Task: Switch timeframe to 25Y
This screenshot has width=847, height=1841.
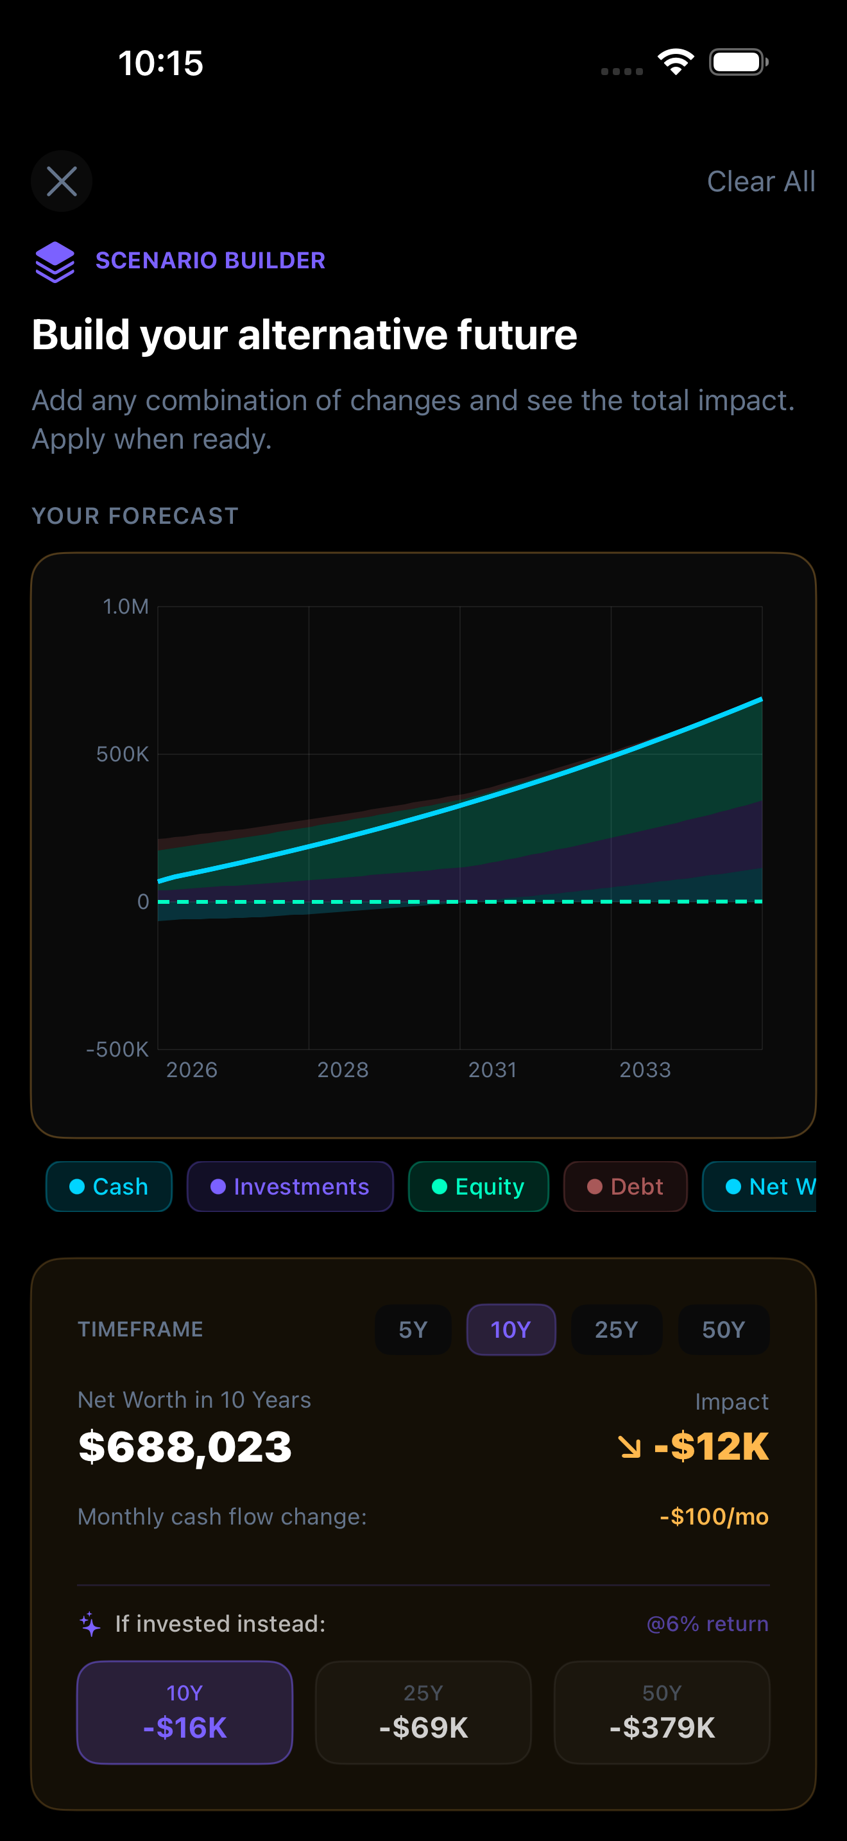Action: [615, 1330]
